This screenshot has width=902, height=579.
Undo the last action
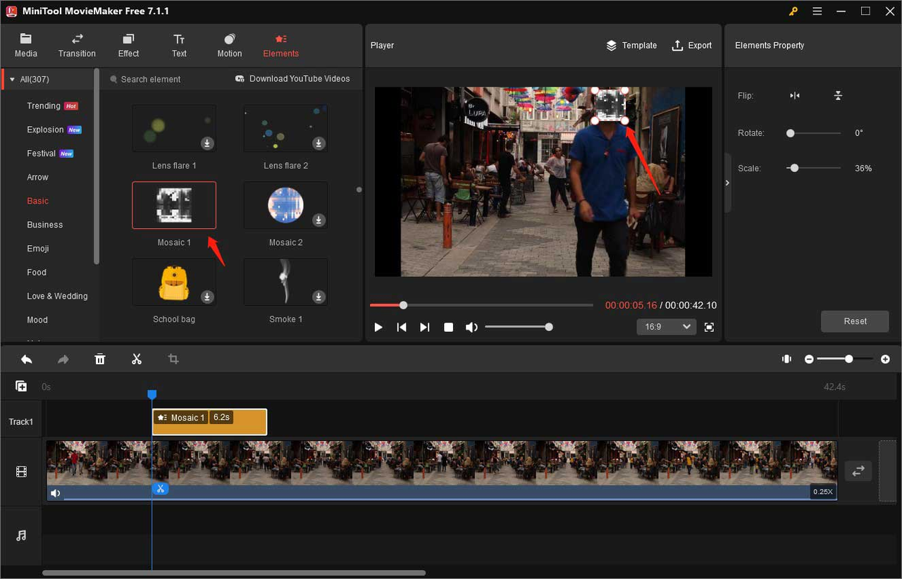click(26, 359)
